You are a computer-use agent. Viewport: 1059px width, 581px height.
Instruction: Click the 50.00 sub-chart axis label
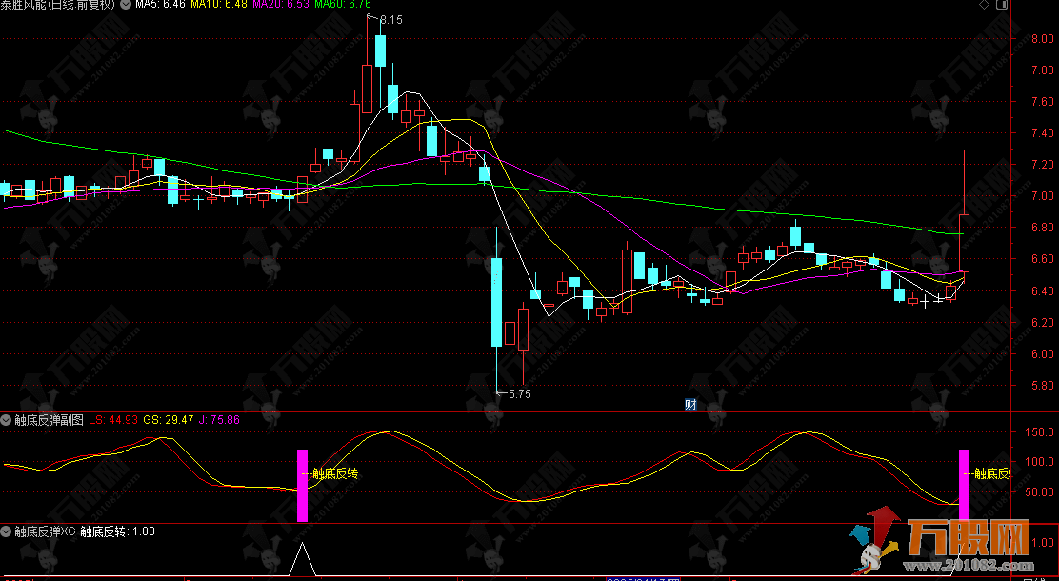coord(1040,492)
